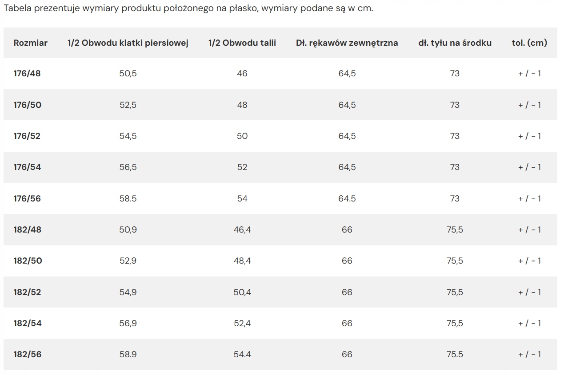Viewport: 564px width, 375px height.
Task: Select the waist value 52,4
Action: [242, 324]
